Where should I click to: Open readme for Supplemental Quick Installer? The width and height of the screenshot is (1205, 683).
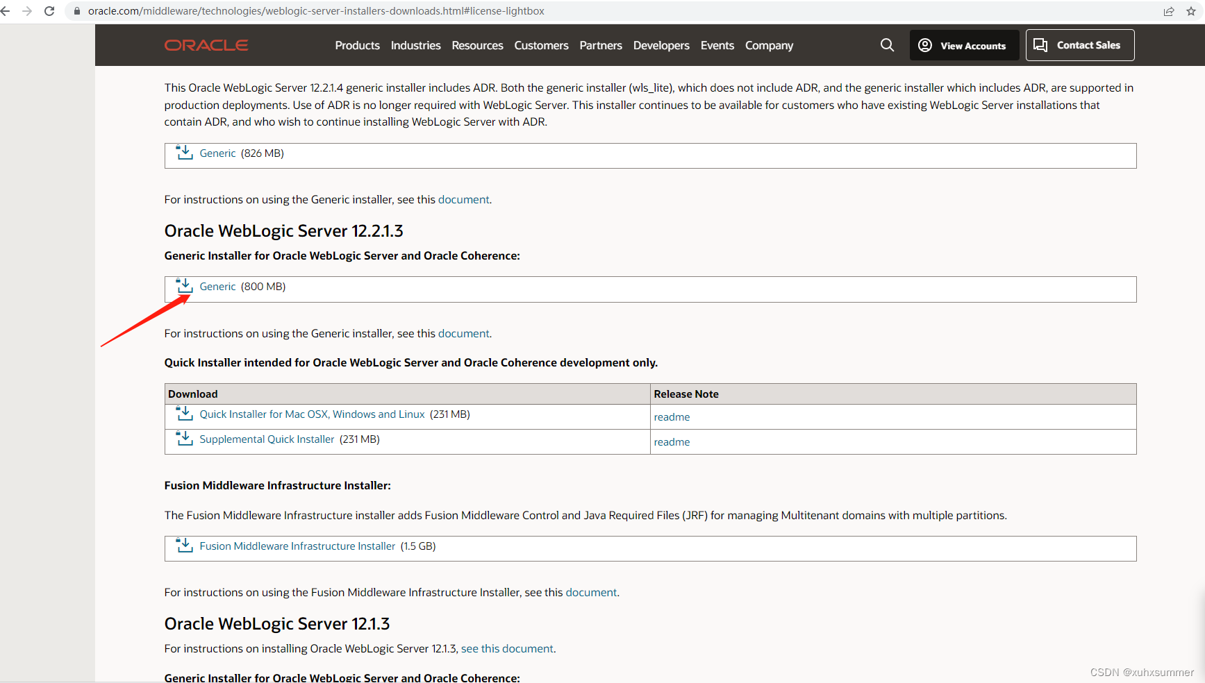[x=672, y=441]
